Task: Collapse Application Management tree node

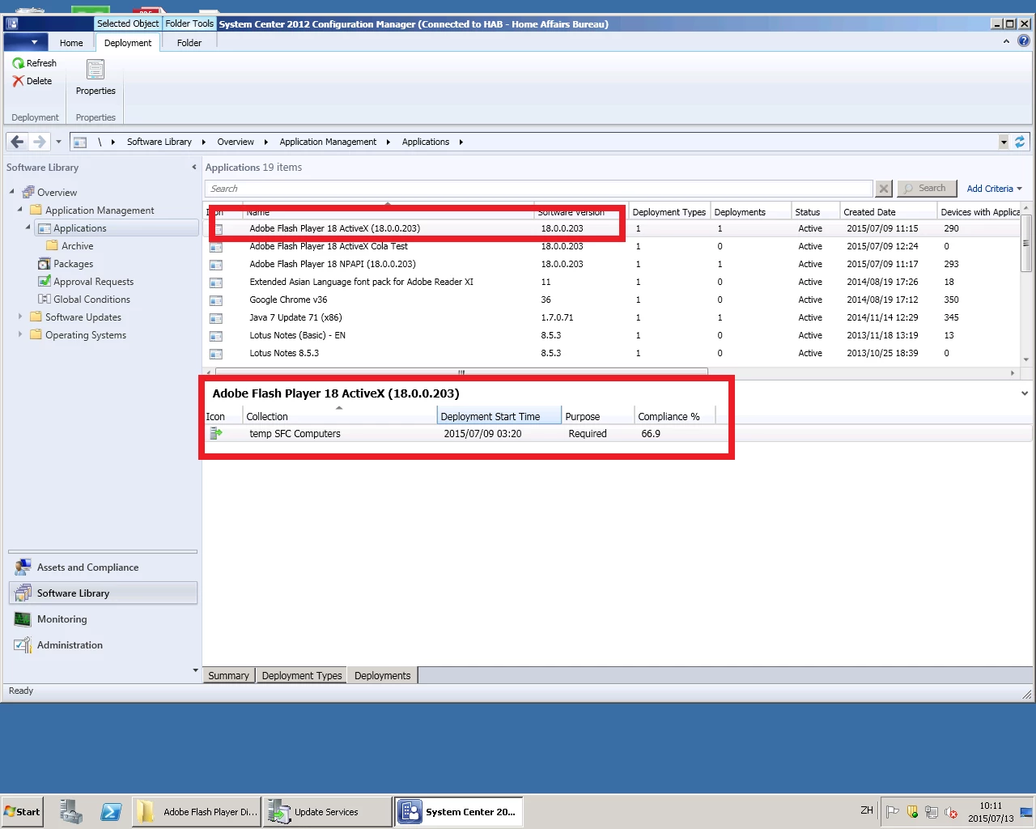Action: tap(20, 210)
